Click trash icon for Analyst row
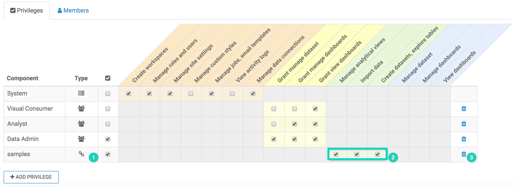This screenshot has width=515, height=187. click(x=464, y=124)
